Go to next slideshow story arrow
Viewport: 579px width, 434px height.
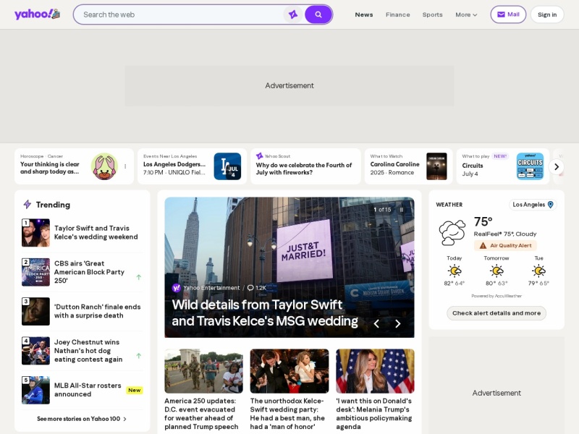pos(397,323)
